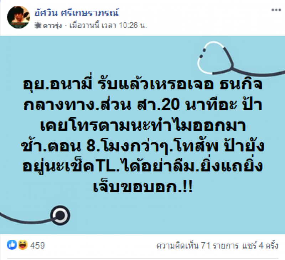Screen dimensions: 285x260
Task: Open the ความคิดเห็น 71 รายการ comments
Action: (197, 246)
